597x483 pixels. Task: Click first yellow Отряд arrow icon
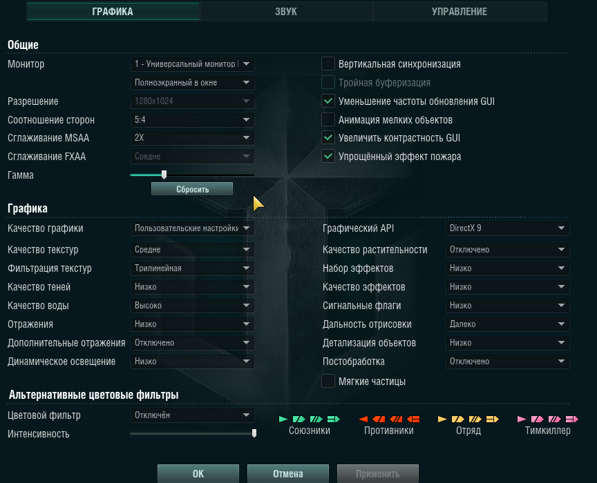tap(442, 419)
